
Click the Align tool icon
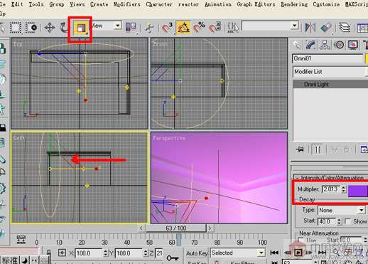coord(326,28)
